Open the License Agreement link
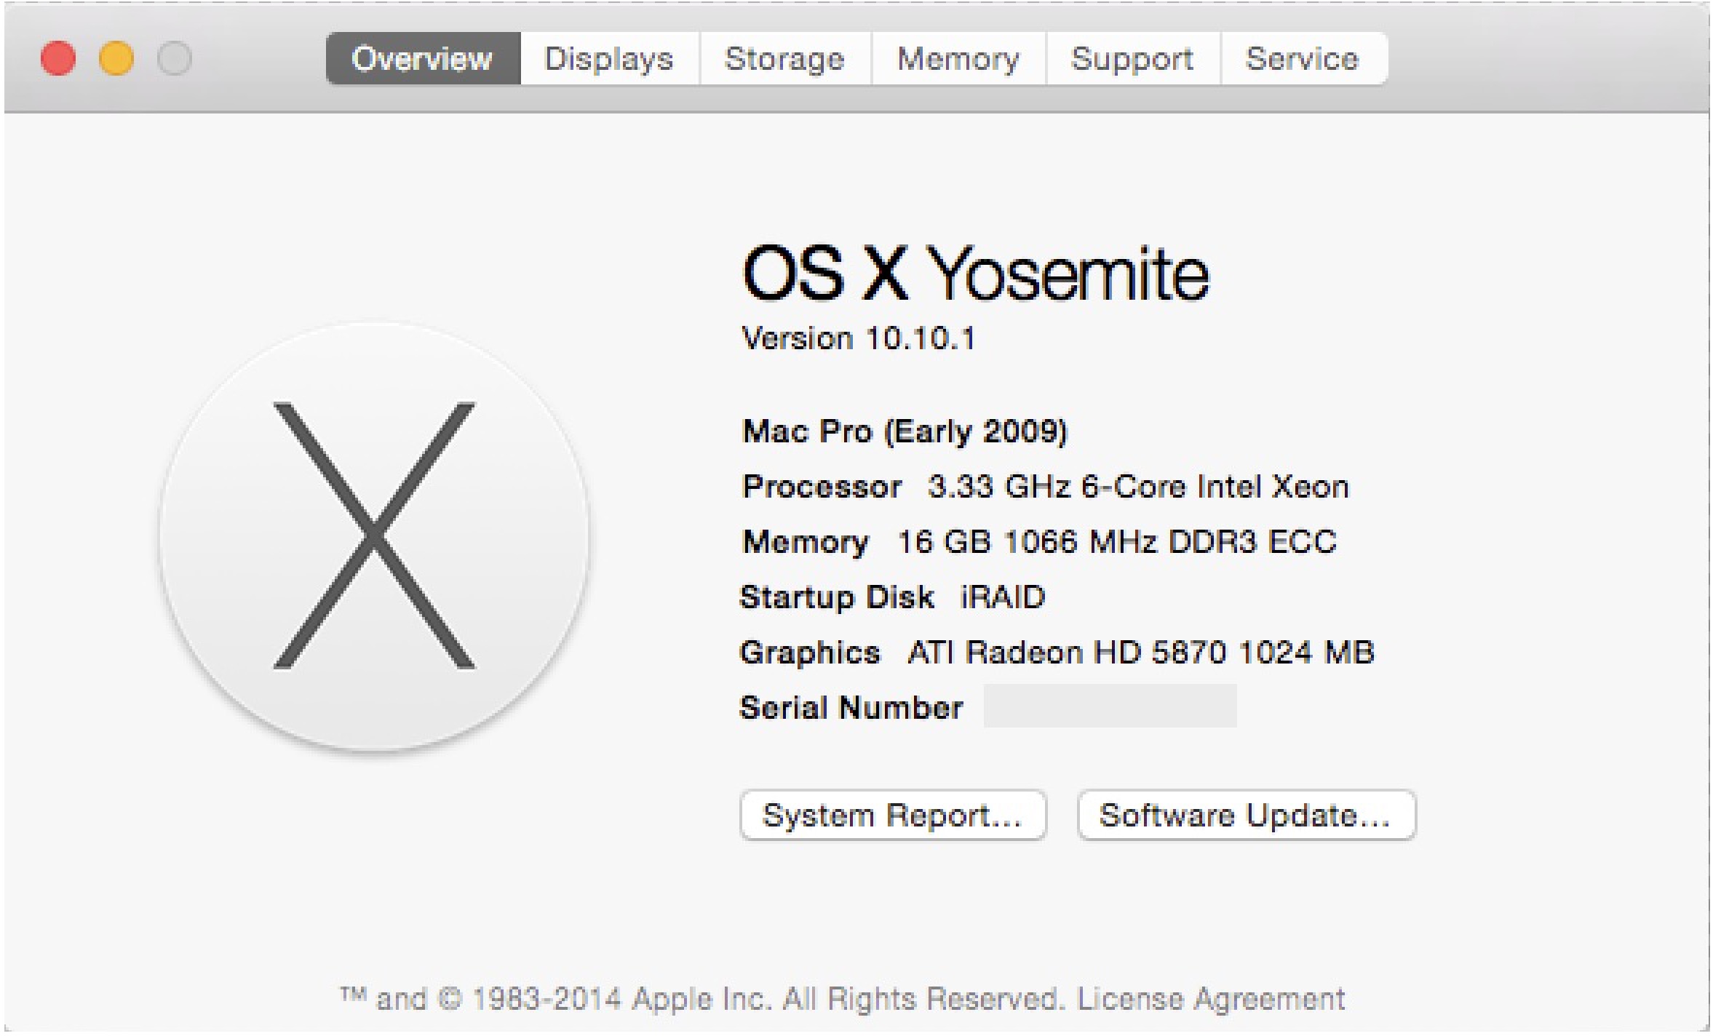This screenshot has width=1713, height=1036. [x=1211, y=999]
